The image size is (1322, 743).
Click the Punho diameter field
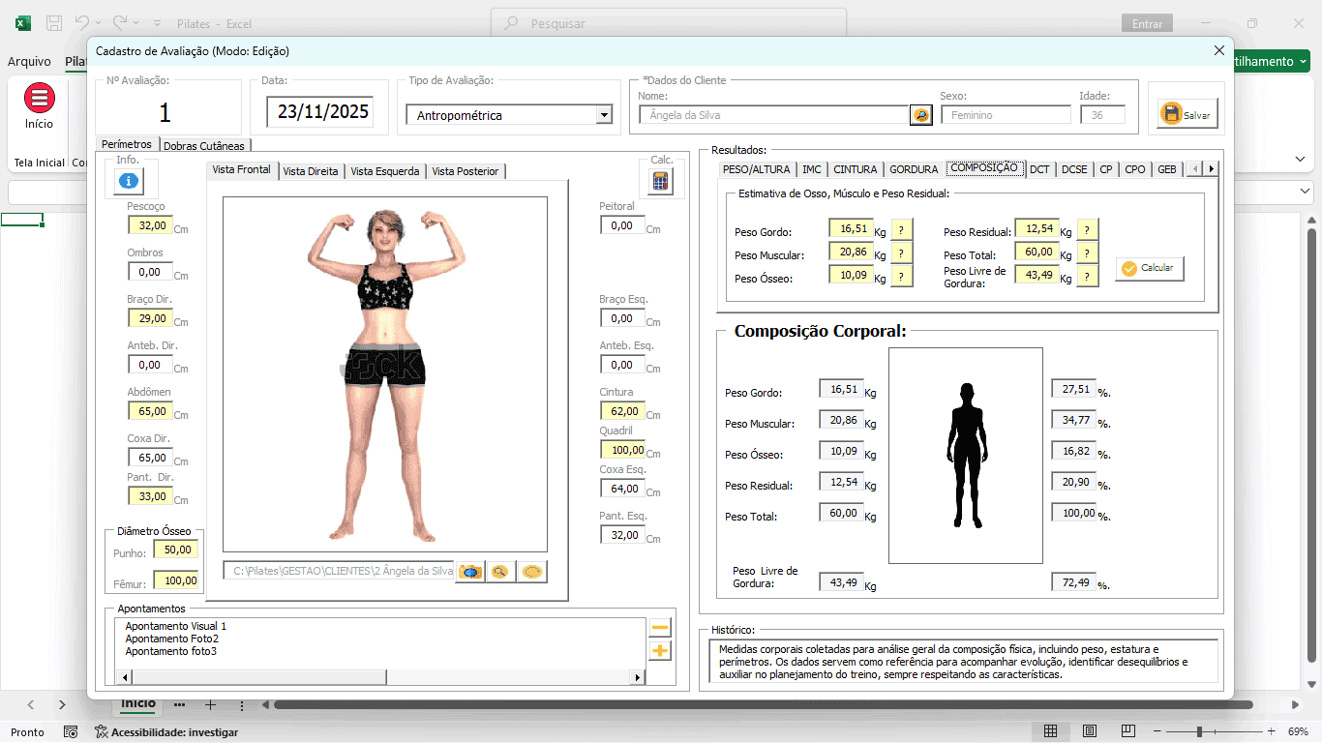click(175, 550)
